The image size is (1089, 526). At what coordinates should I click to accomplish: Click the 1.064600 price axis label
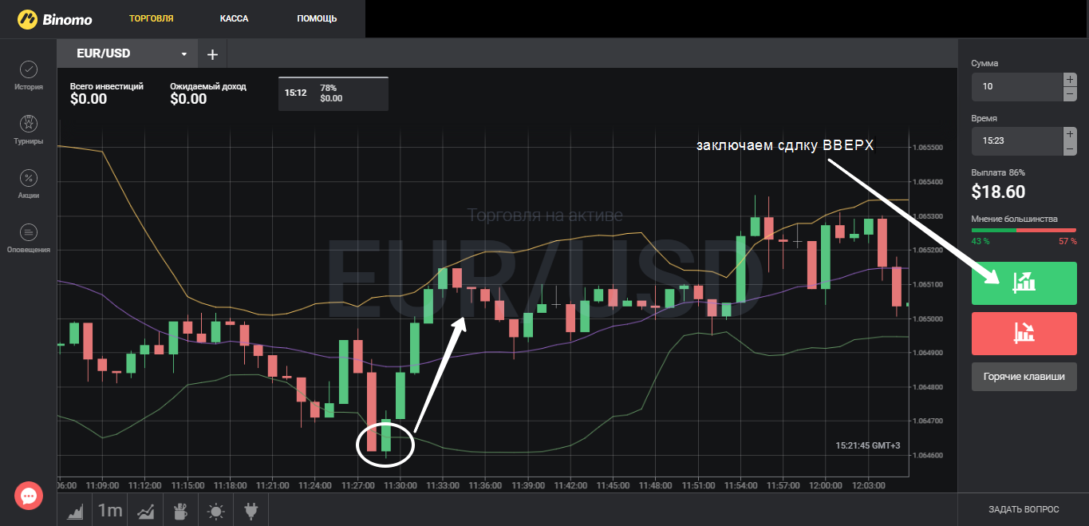click(926, 456)
